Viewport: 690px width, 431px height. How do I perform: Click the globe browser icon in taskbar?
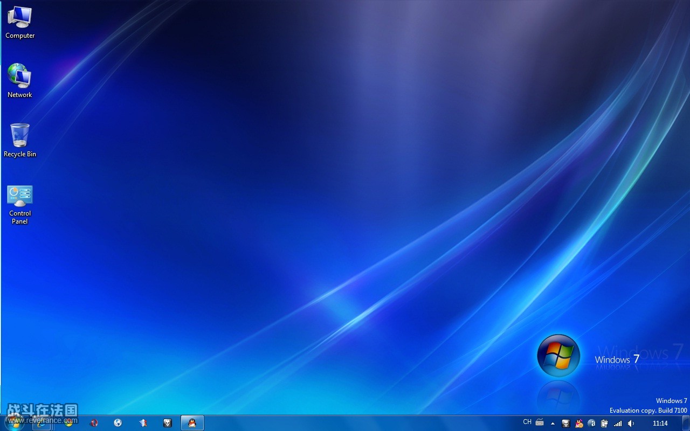click(x=118, y=423)
